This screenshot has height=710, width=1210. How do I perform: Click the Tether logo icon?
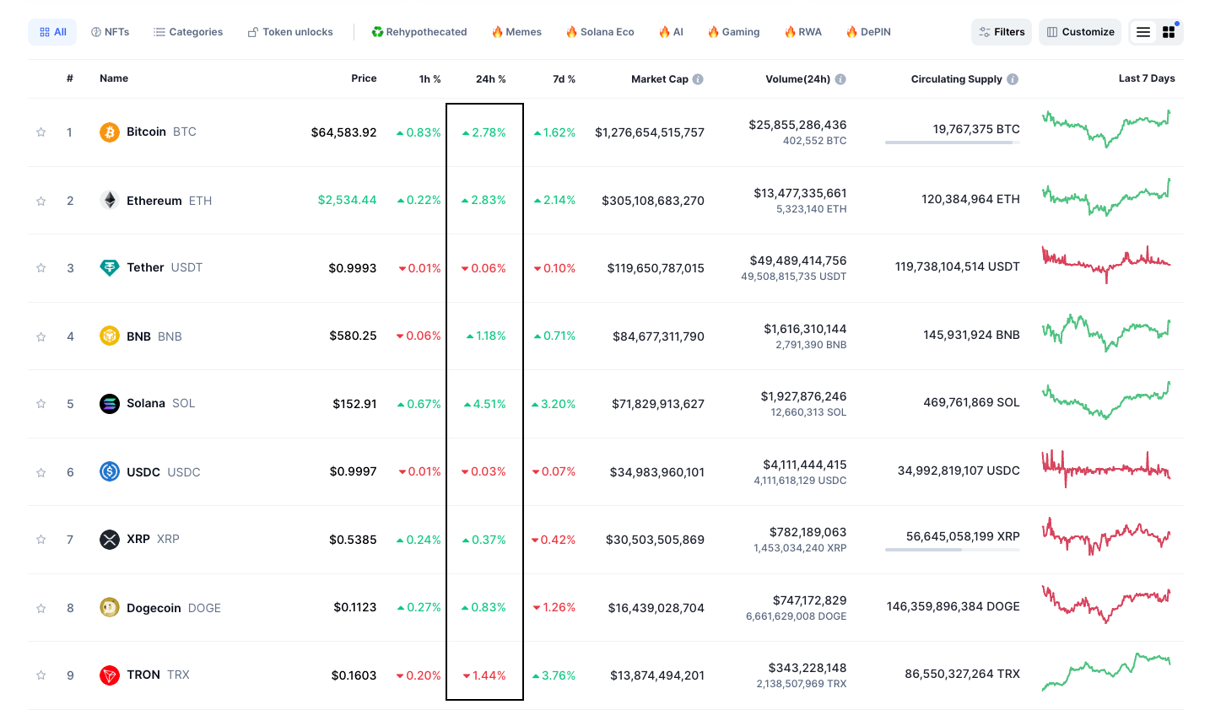coord(110,267)
